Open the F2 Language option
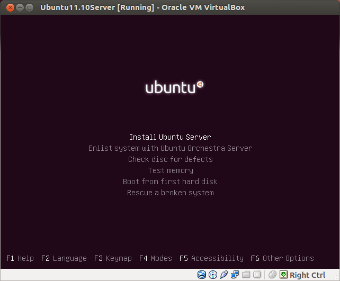The image size is (340, 281). [x=64, y=258]
